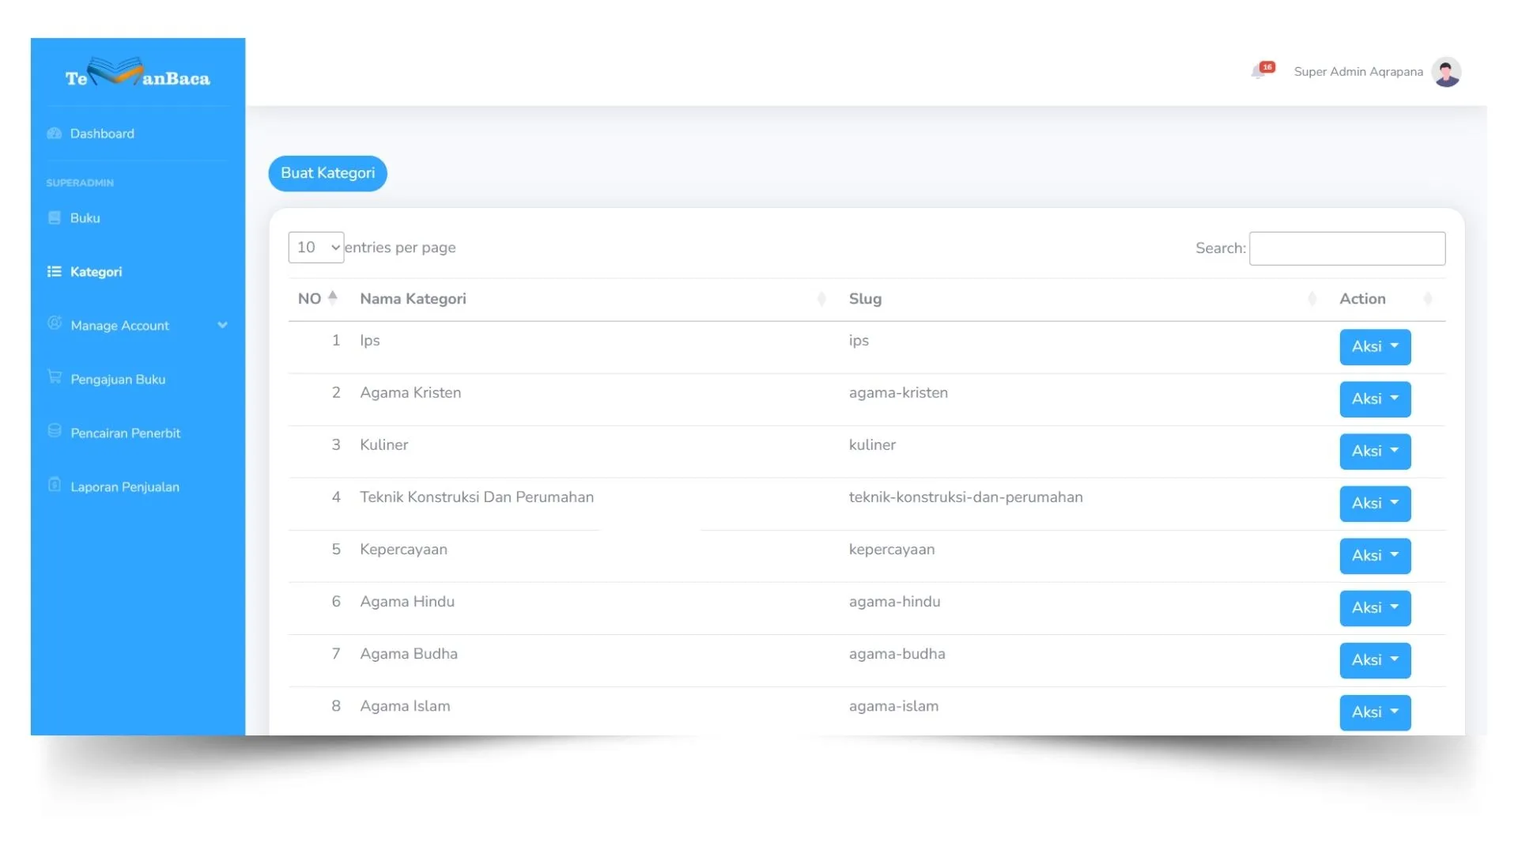The height and width of the screenshot is (854, 1518).
Task: Click the TemanBaca logo
Action: coord(138,74)
